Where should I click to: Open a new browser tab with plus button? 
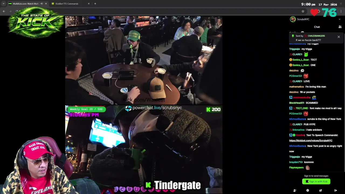(95, 4)
